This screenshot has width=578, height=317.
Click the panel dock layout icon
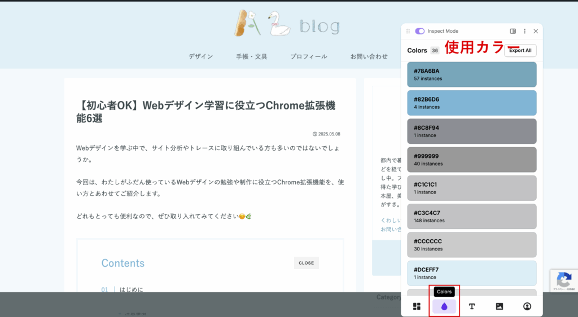(x=513, y=31)
